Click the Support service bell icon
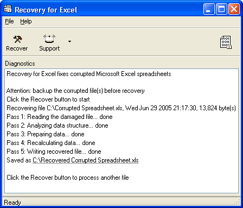 [x=49, y=39]
